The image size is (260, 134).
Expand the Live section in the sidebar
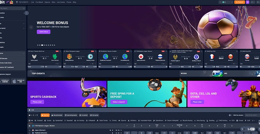point(12,24)
